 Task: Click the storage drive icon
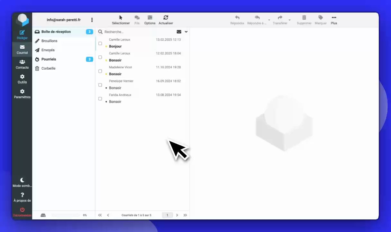point(43,215)
